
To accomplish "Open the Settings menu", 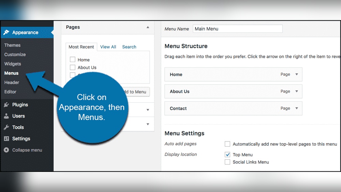I will (21, 138).
